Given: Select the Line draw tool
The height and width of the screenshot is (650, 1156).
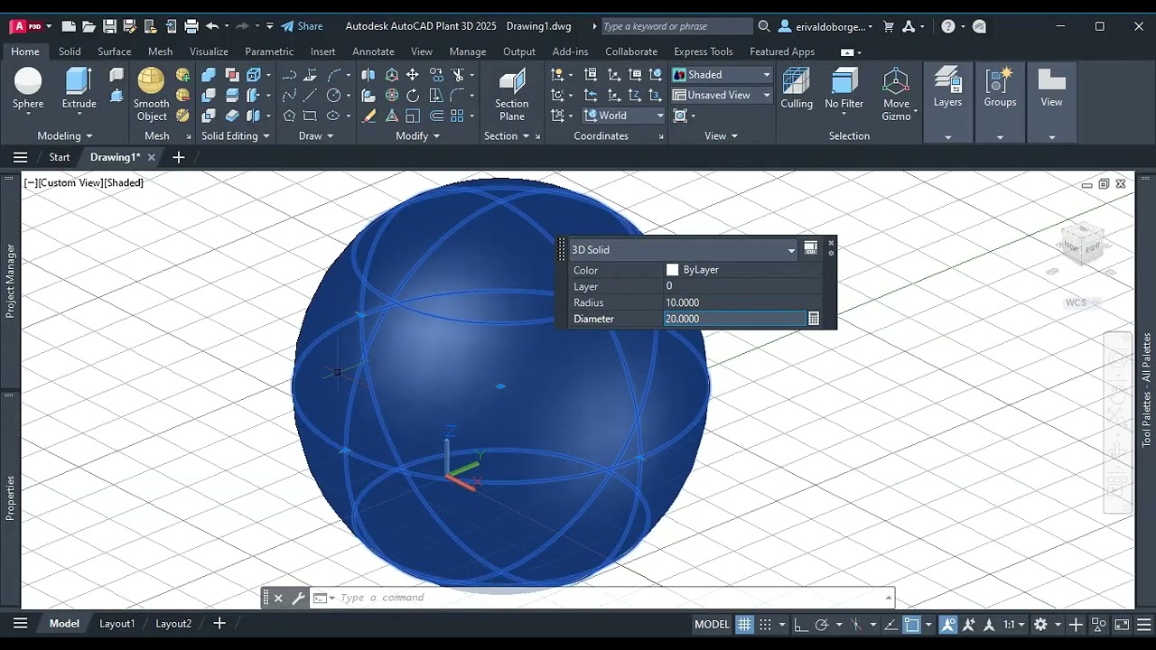Looking at the screenshot, I should pyautogui.click(x=310, y=95).
